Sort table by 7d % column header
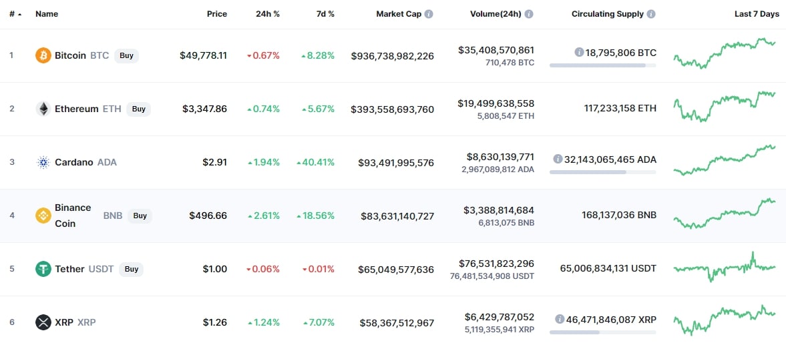 [x=324, y=14]
